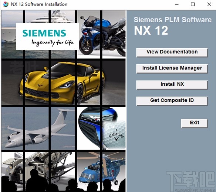The image size is (216, 192).
Task: Click the NX app icon in title bar
Action: (x=6, y=4)
